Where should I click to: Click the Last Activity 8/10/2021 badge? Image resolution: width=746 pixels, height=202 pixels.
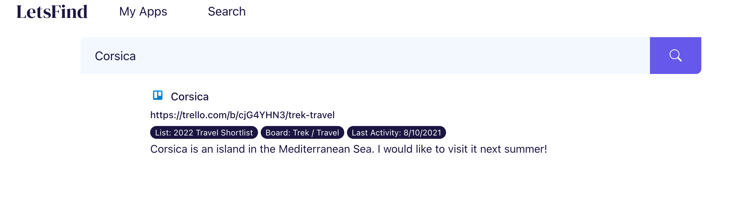(x=396, y=132)
